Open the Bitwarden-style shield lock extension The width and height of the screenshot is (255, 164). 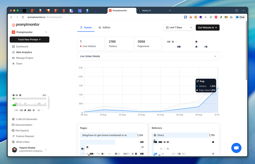[x=185, y=17]
